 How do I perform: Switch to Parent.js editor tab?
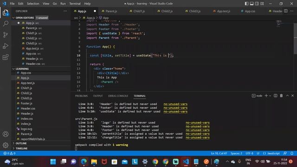point(111,11)
